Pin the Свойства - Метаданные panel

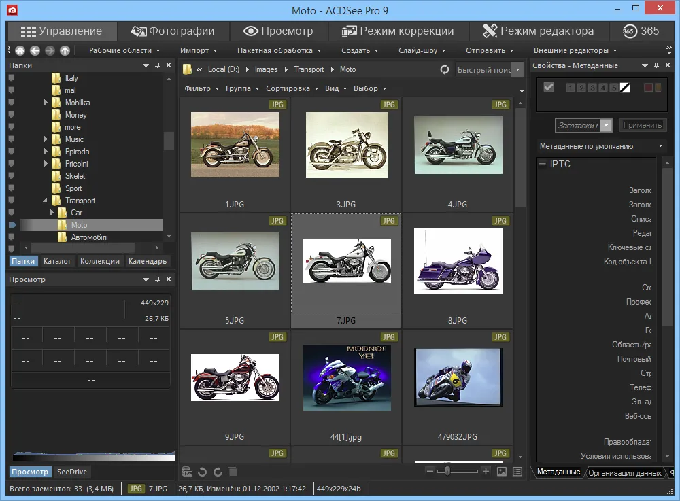tap(657, 65)
